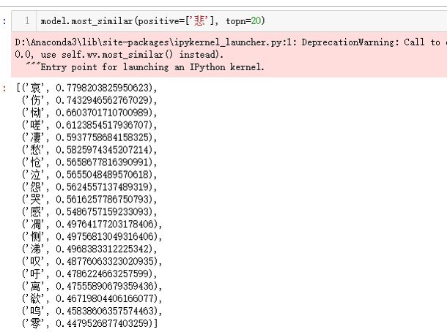
Task: Click the '悲' string literal in the code
Action: click(x=200, y=20)
